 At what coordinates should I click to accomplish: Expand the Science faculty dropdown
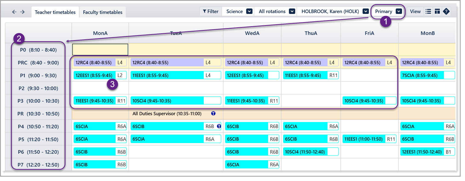coord(249,11)
